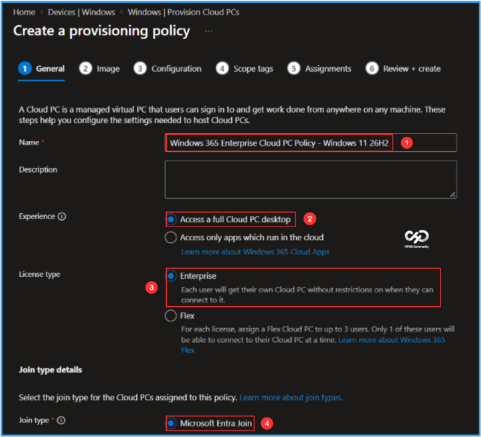Open Learn more about join types link
This screenshot has height=437, width=481.
coord(291,397)
